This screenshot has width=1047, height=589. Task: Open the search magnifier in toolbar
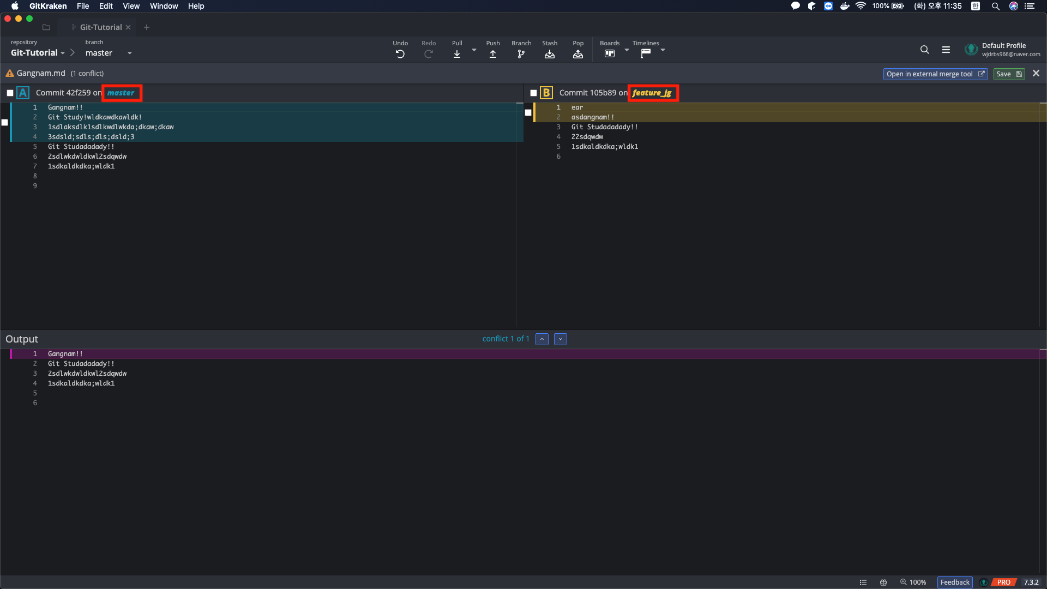click(x=924, y=50)
